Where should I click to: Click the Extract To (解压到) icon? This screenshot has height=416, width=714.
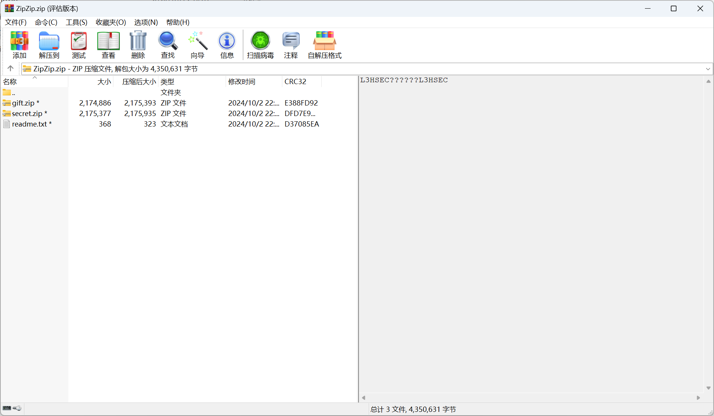[49, 45]
